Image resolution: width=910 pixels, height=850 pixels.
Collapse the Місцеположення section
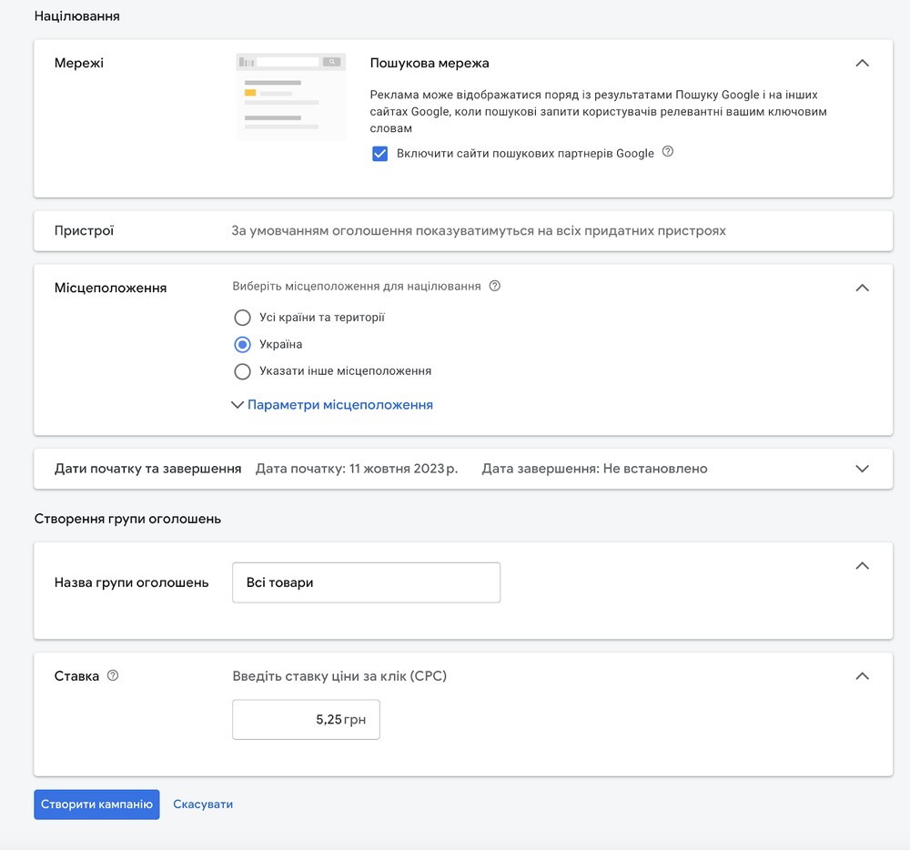tap(863, 288)
